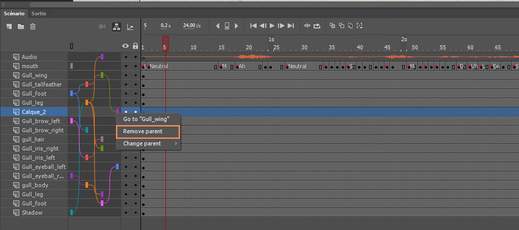Screen dimensions: 519x230
Task: Click the outline column header icon
Action: 71,46
